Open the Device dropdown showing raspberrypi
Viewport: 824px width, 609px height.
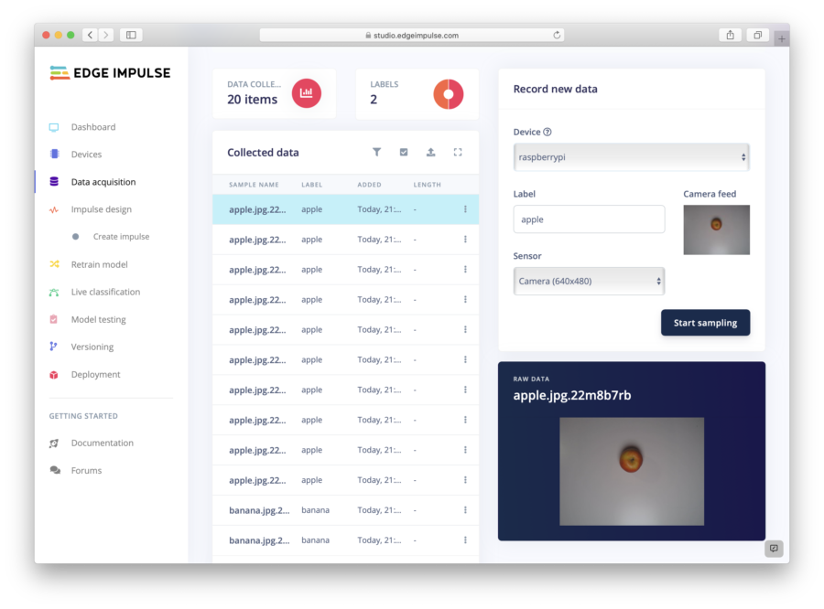coord(631,157)
